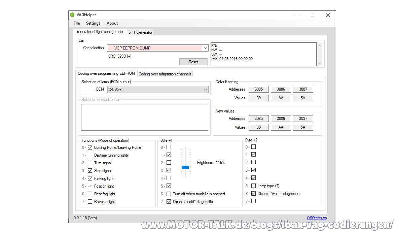Select Coding over programming EEPROM tab
396x231 pixels.
(106, 73)
